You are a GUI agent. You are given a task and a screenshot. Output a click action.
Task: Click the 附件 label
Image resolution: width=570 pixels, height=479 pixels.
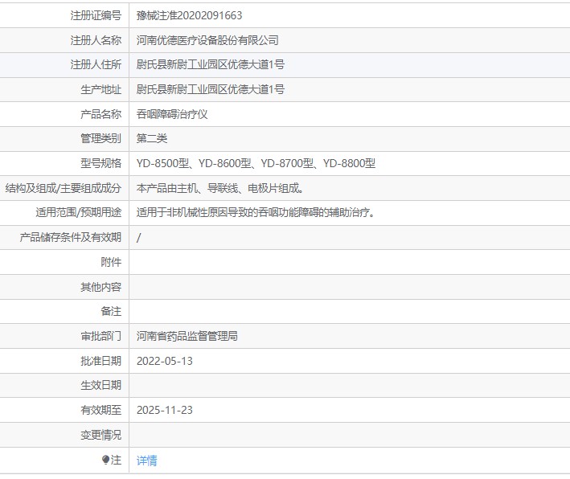tap(111, 262)
